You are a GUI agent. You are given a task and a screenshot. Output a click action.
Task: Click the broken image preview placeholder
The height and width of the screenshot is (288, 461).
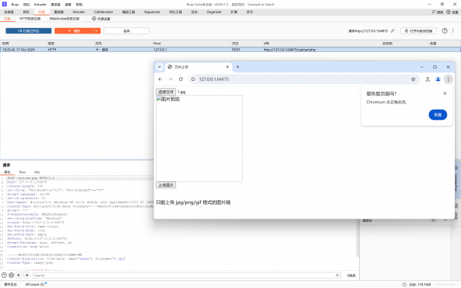coord(199,139)
